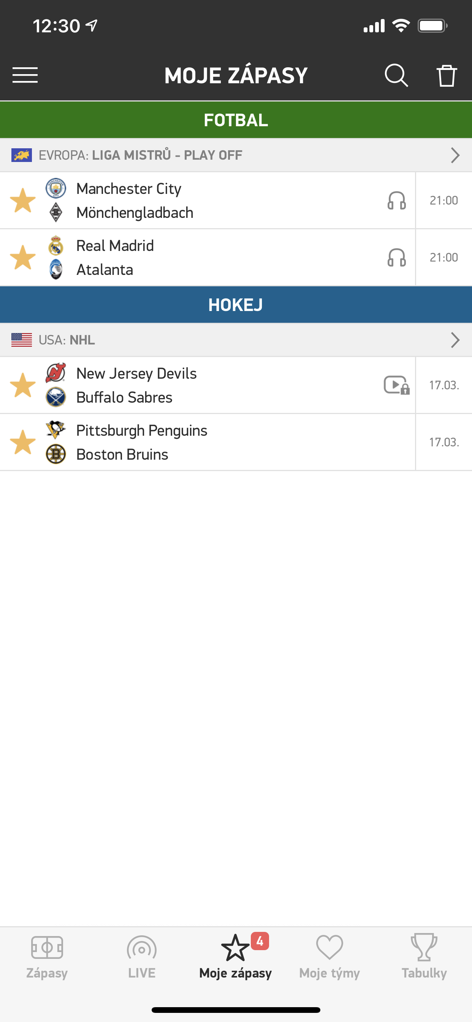Unfavorite the New Jersey Devils match star

pos(22,385)
